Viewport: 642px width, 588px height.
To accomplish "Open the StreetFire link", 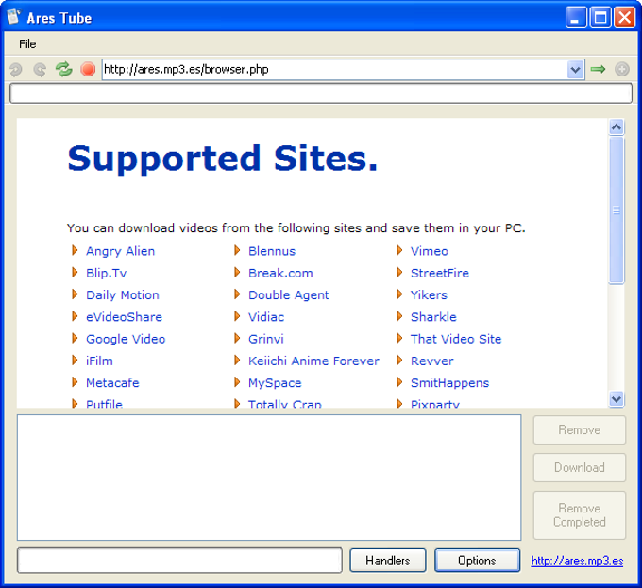I will (440, 274).
